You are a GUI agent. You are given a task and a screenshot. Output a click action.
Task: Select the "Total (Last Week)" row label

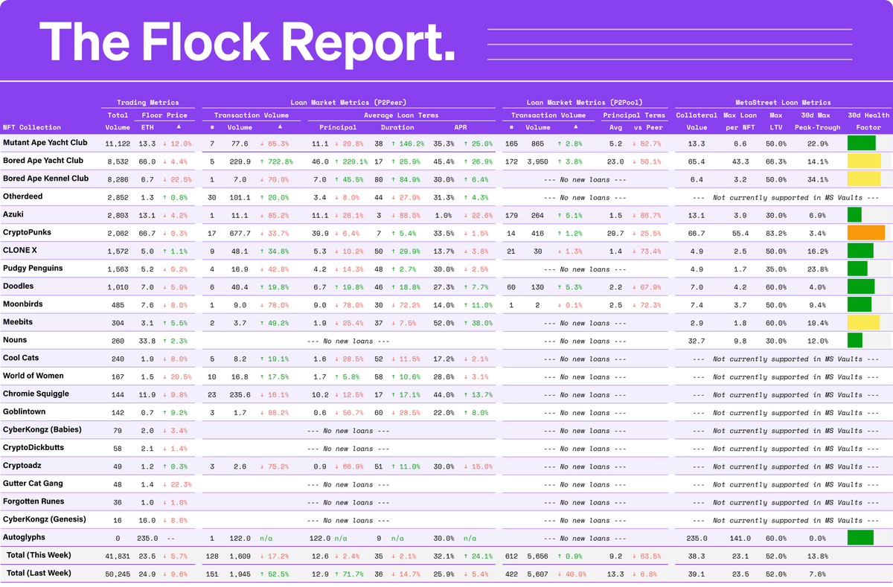point(39,573)
